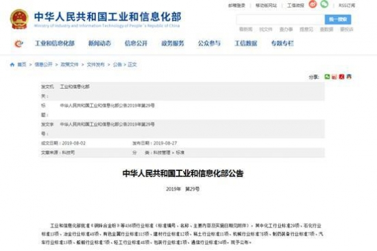
Task: Click the subtitle 2019年 第29号
Action: (183, 189)
